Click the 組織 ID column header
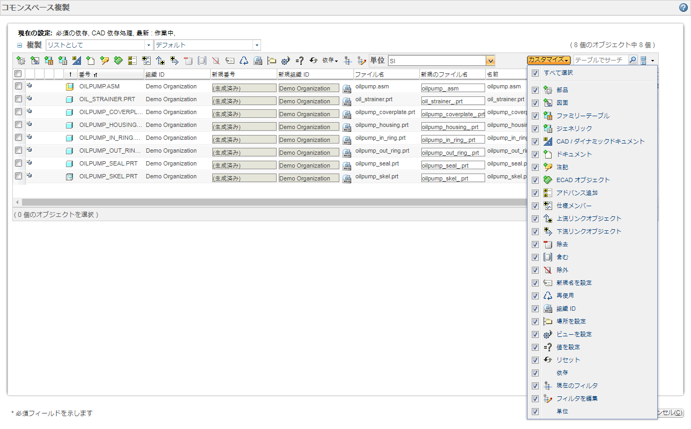Screen dimensions: 691x429 point(177,74)
